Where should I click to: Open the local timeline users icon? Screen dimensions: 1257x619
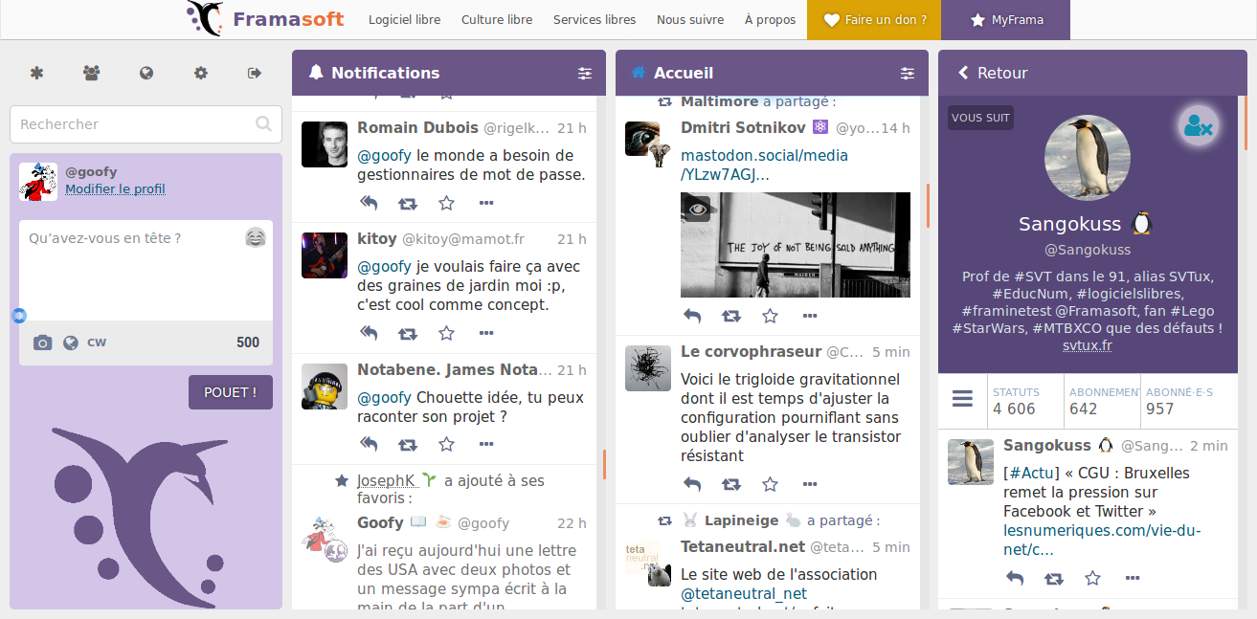pos(92,73)
